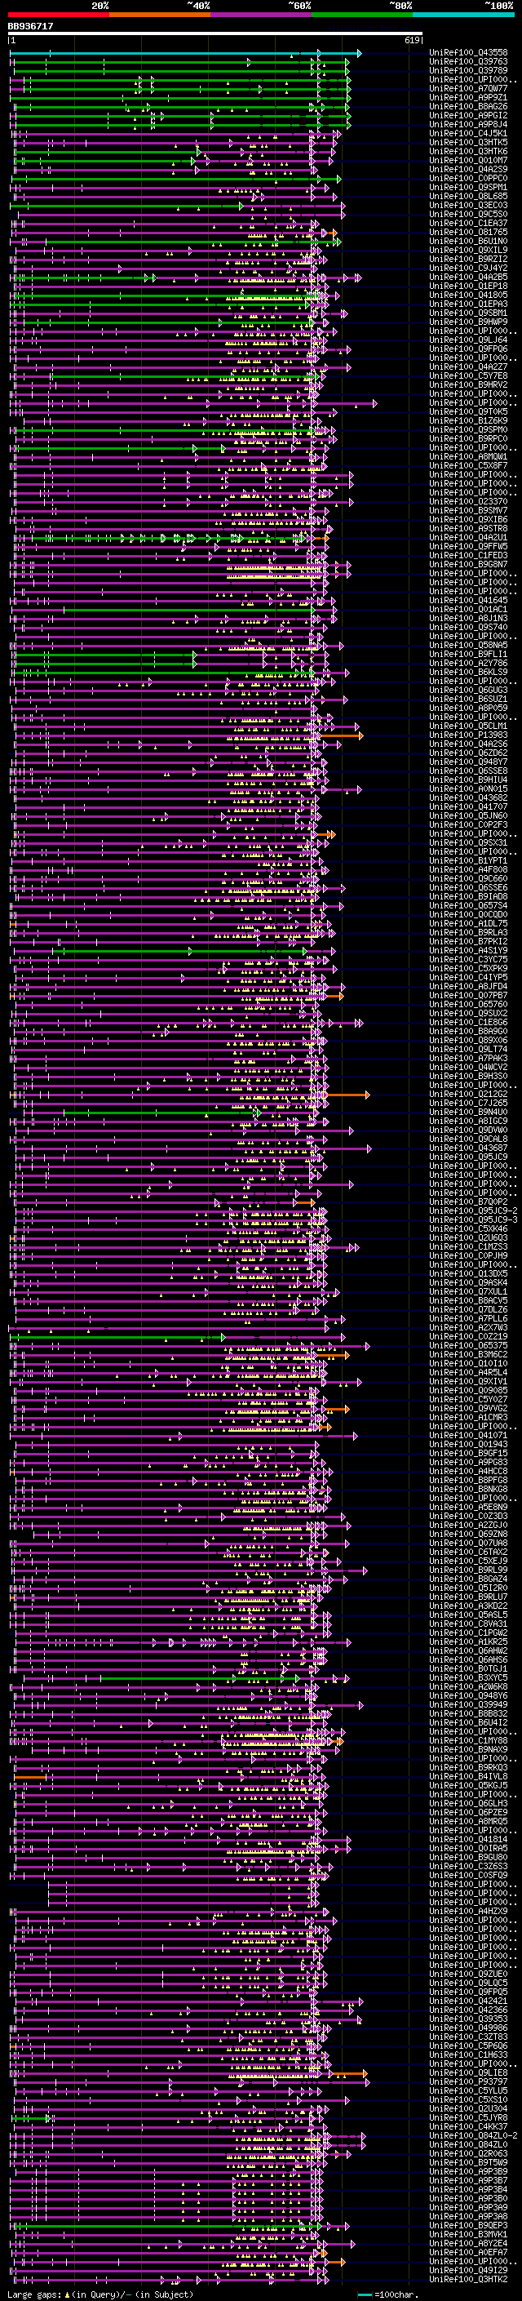Open subject UniRef100_Q42421
The width and height of the screenshot is (522, 2301).
pyautogui.click(x=468, y=2001)
